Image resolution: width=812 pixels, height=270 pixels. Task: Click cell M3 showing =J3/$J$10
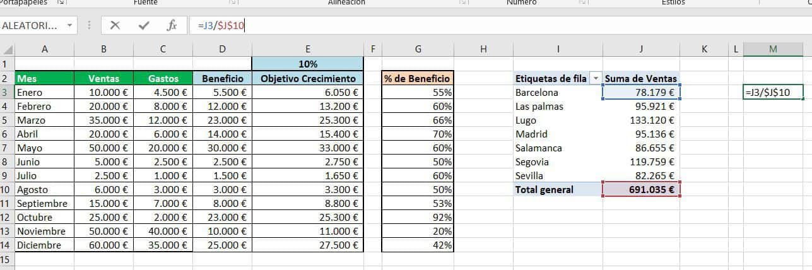click(773, 92)
